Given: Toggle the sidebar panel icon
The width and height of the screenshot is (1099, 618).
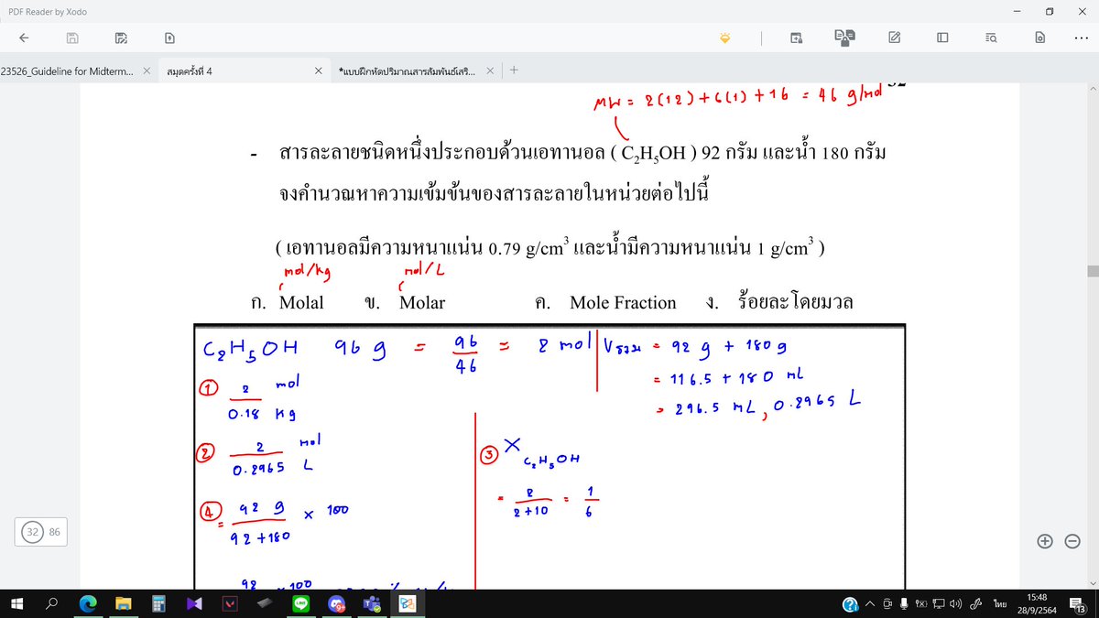Looking at the screenshot, I should point(941,38).
